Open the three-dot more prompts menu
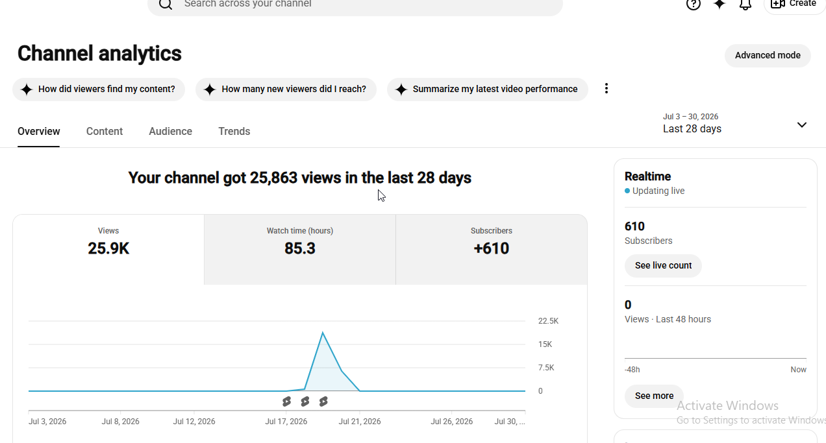 (607, 88)
